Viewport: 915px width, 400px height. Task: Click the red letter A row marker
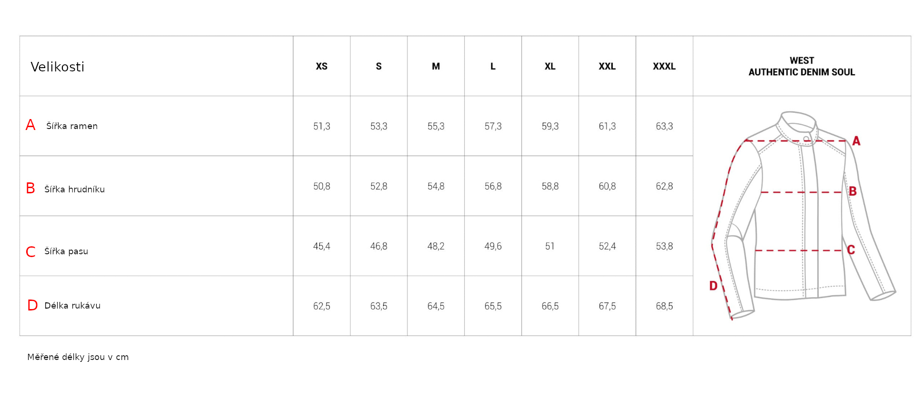[x=30, y=125]
